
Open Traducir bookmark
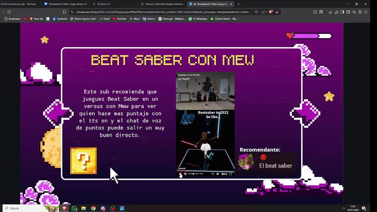tap(149, 19)
